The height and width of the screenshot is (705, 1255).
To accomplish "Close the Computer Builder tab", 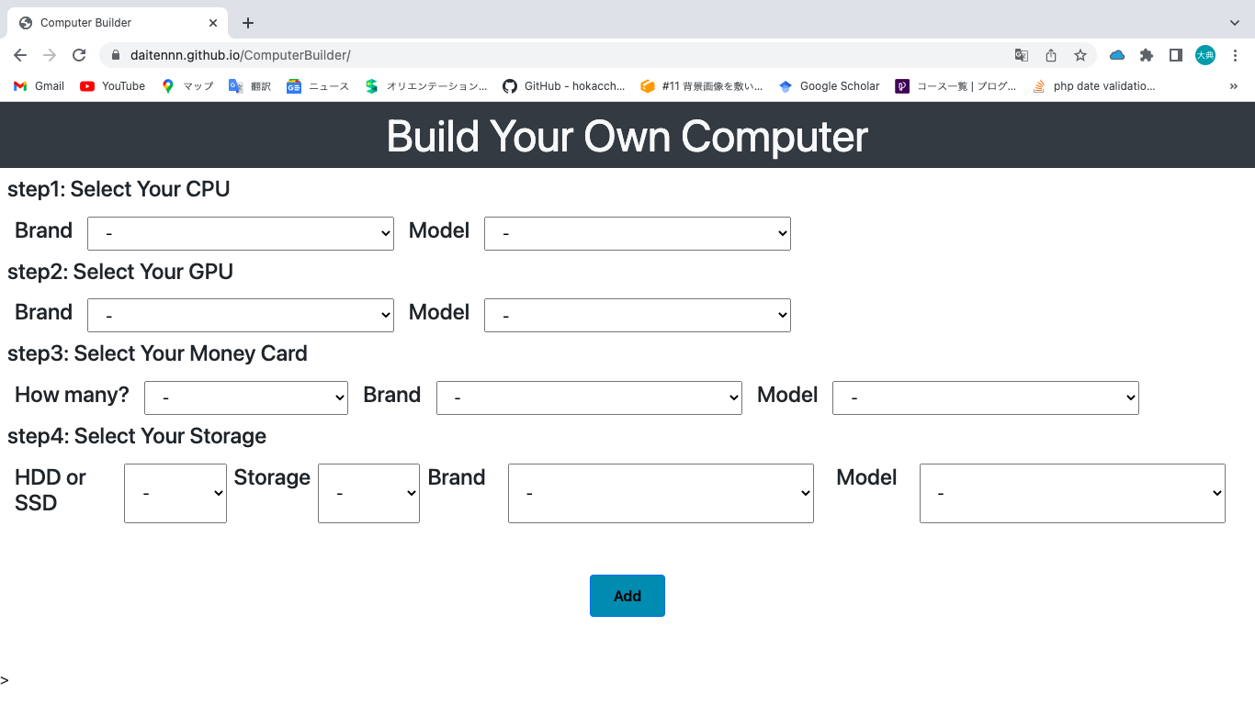I will [214, 23].
